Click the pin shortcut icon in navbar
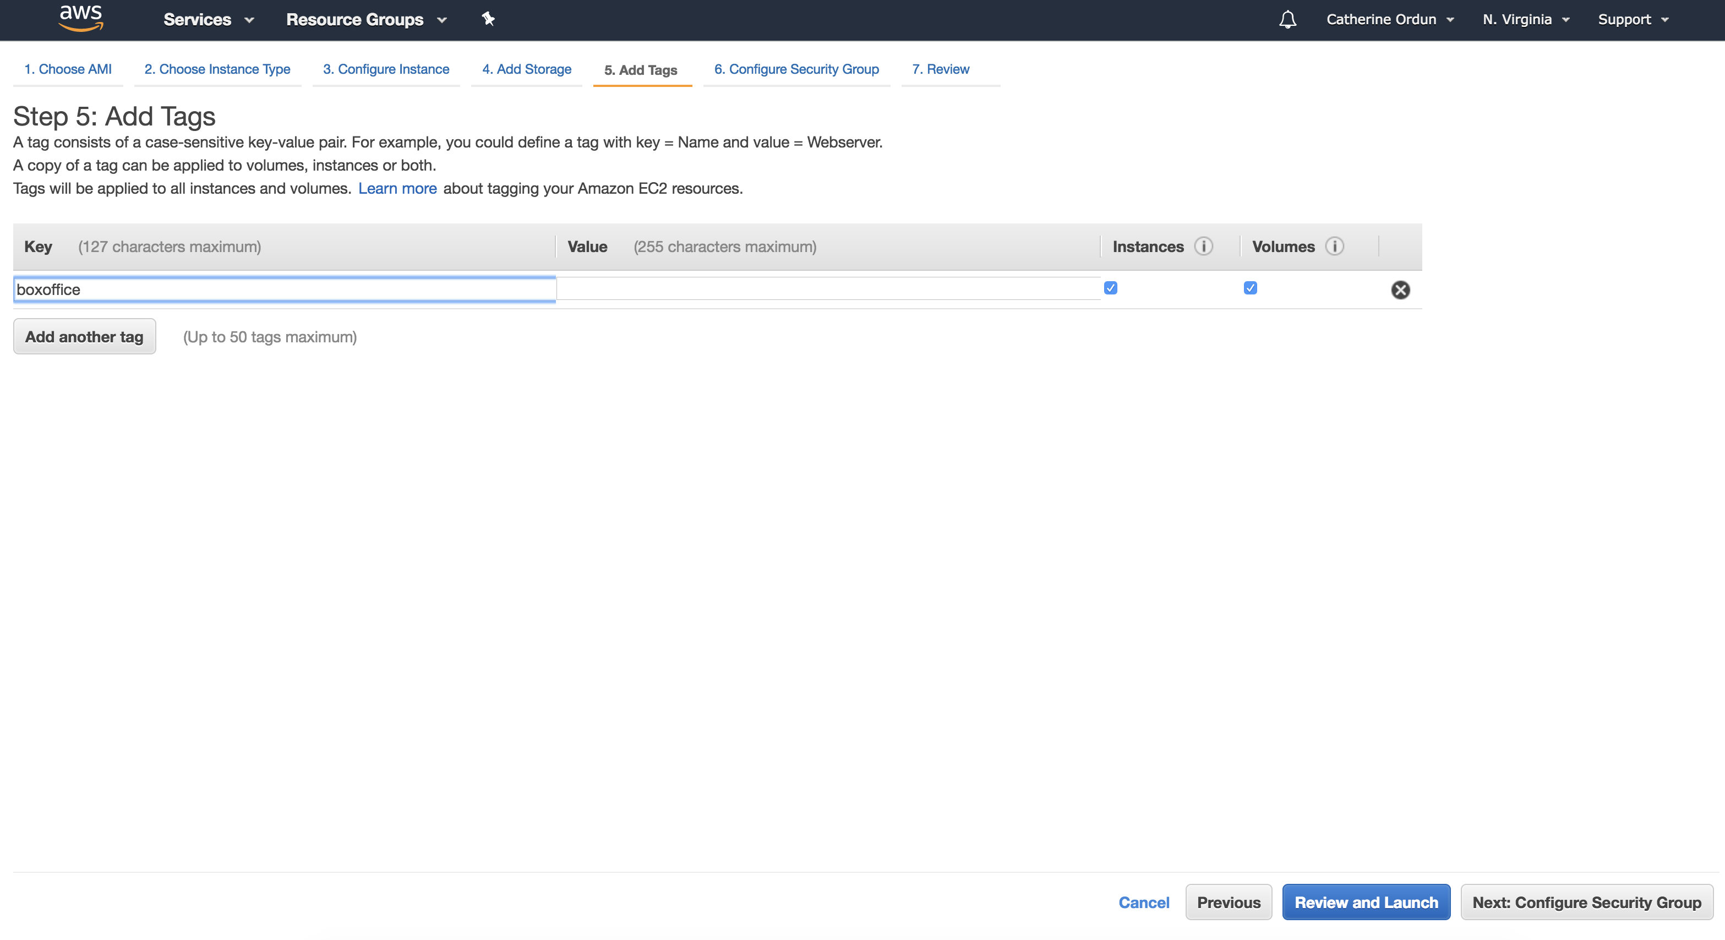1725x940 pixels. click(488, 19)
